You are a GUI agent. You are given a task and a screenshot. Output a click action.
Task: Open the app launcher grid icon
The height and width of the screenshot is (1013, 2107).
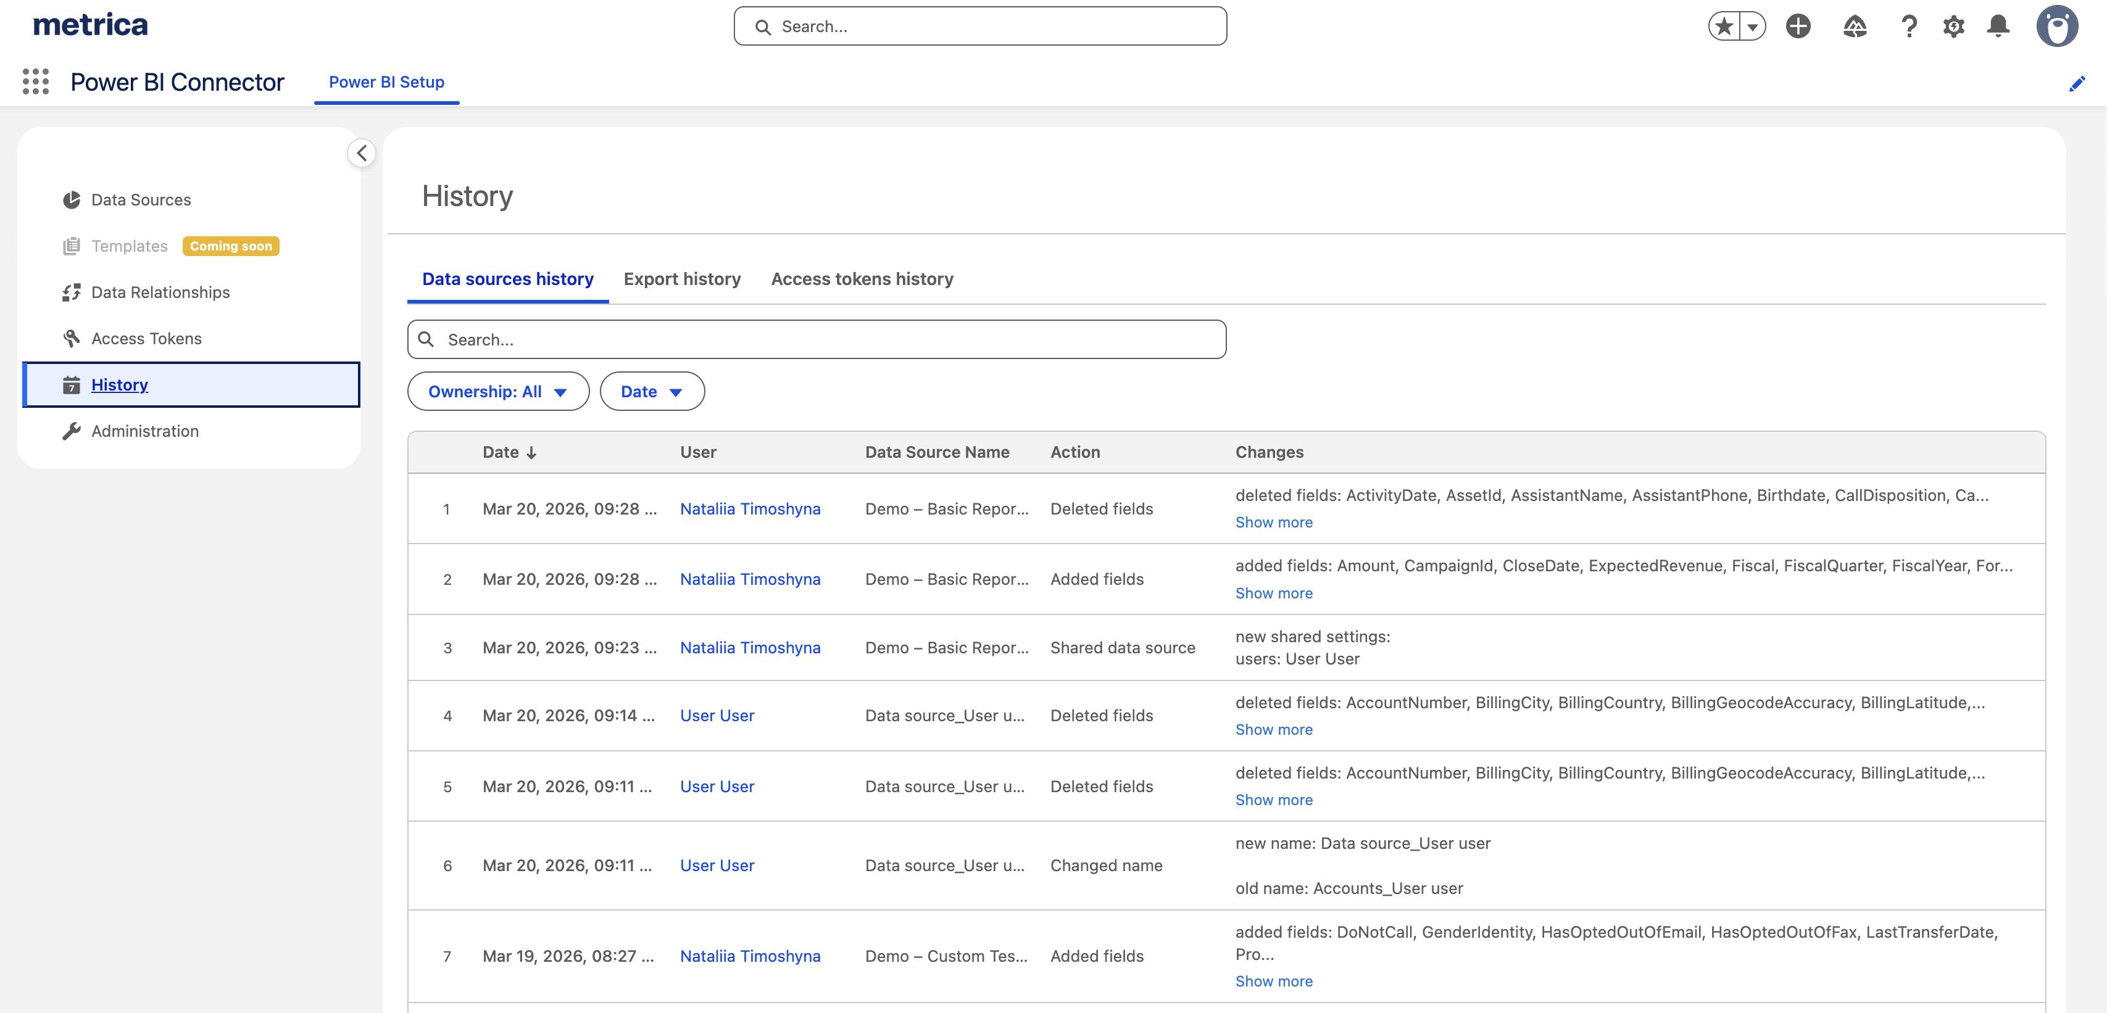click(x=35, y=82)
